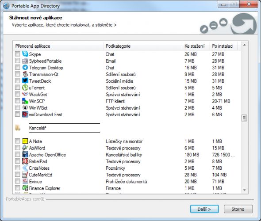Select the CuteMarkEd checkbox

pos(18,175)
